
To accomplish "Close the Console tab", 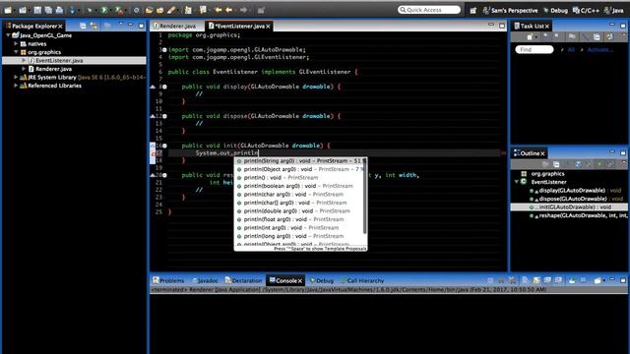I will (299, 281).
